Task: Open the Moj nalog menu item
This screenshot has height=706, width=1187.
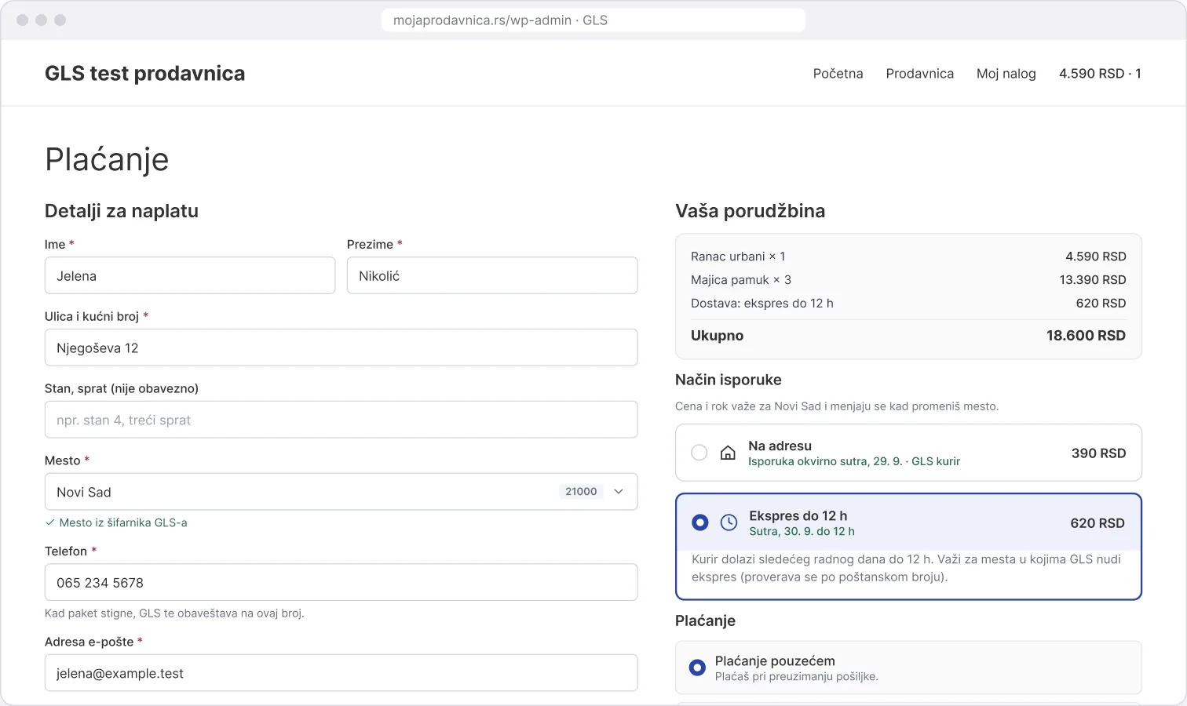Action: [x=1006, y=74]
